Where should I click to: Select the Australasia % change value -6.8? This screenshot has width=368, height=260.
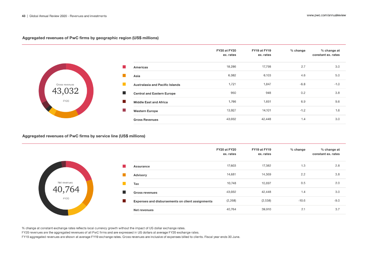pyautogui.click(x=303, y=84)
